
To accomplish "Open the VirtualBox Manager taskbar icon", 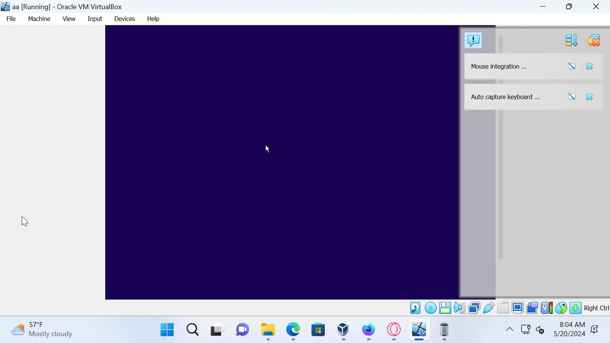I will tap(343, 330).
